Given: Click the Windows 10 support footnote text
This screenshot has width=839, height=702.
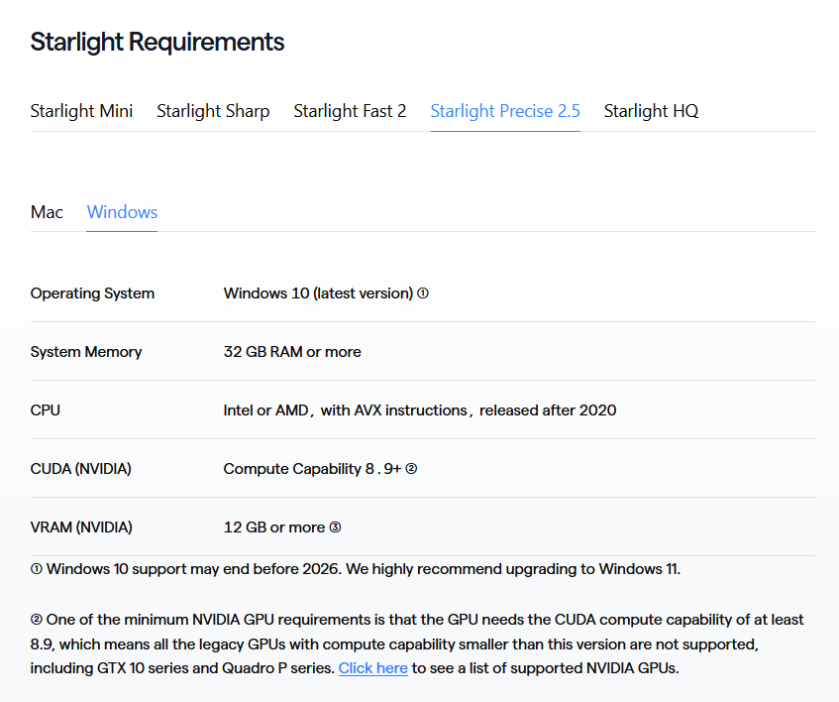Looking at the screenshot, I should coord(356,569).
